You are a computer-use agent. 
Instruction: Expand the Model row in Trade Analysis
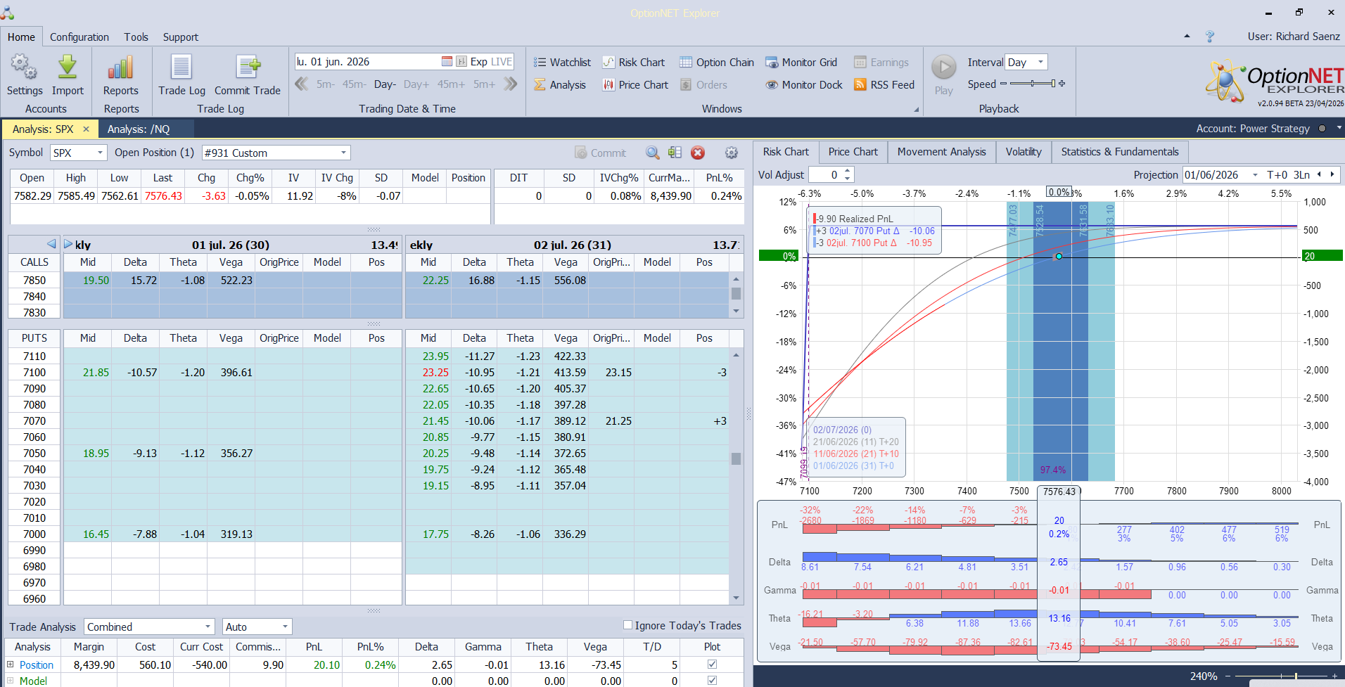[10, 681]
